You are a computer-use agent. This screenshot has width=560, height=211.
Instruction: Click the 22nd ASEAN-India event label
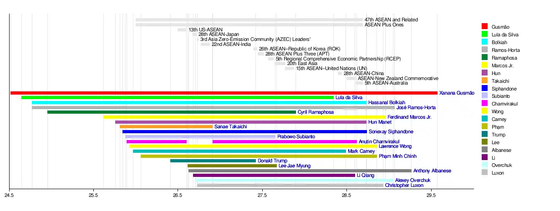pyautogui.click(x=231, y=44)
